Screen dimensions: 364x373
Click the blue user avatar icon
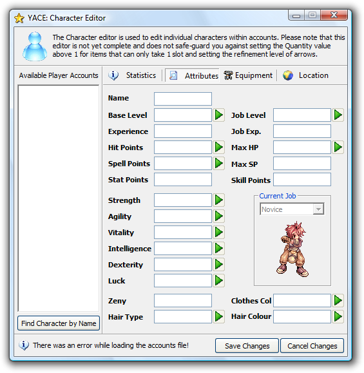[x=35, y=46]
